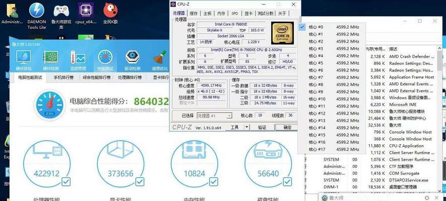The width and height of the screenshot is (446, 201).
Task: Click the graphics card performance circle 373656
Action: tap(120, 164)
